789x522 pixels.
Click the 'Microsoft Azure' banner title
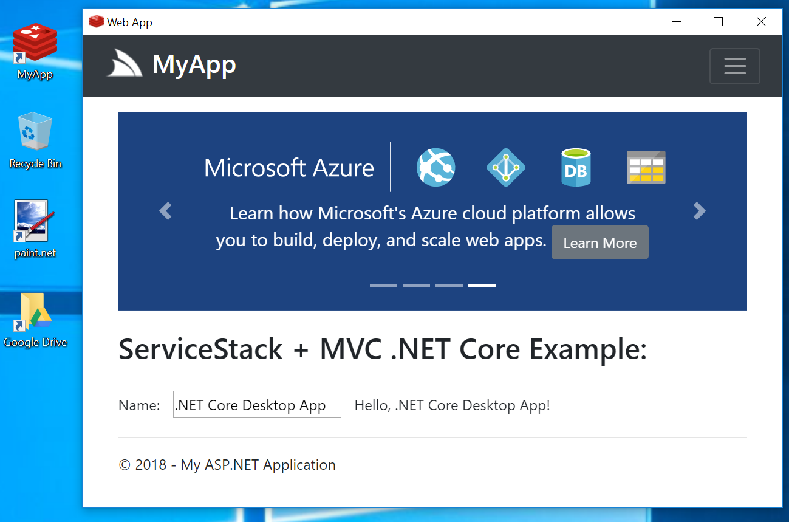tap(289, 167)
